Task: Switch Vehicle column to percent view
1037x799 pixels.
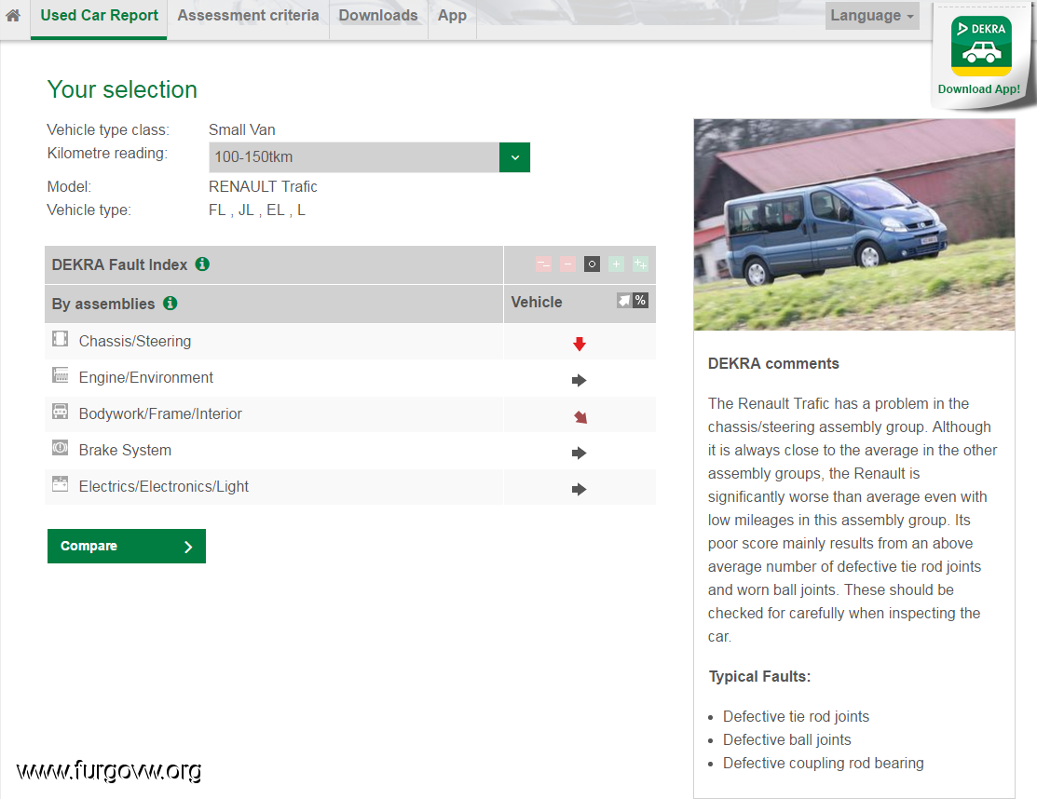Action: tap(640, 301)
